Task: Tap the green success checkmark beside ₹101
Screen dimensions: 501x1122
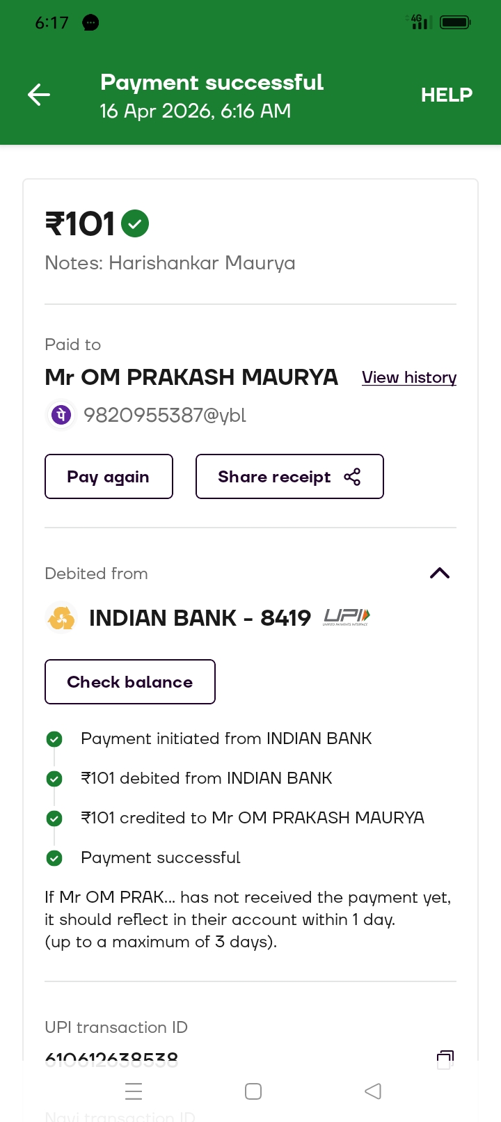Action: point(135,223)
